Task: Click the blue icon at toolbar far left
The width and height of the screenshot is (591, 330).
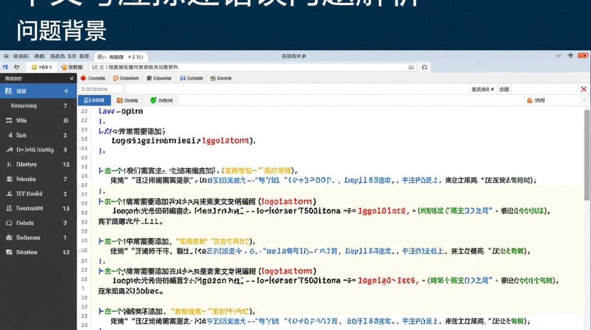Action: 5,67
